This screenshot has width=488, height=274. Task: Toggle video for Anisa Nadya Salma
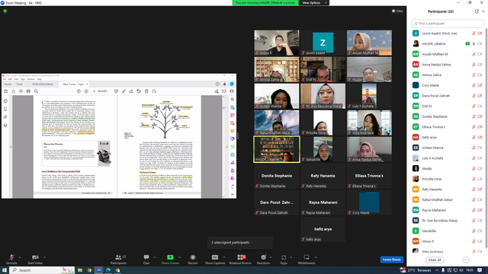coord(480,65)
